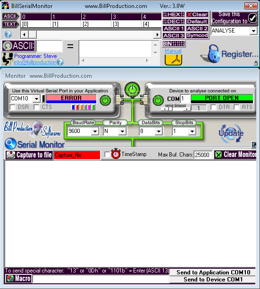260x289 pixels.
Task: Click the BIN format button
Action: pos(174,44)
